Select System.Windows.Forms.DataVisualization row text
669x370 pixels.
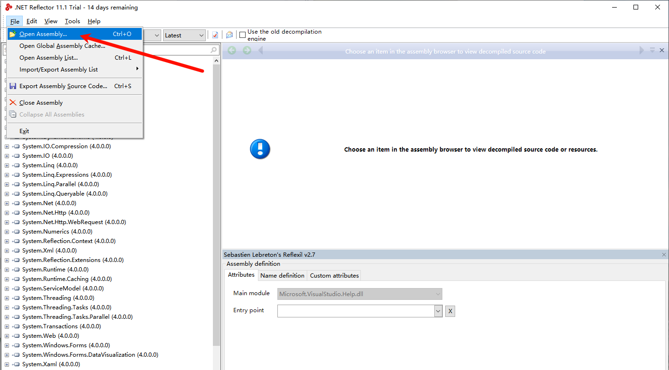90,355
